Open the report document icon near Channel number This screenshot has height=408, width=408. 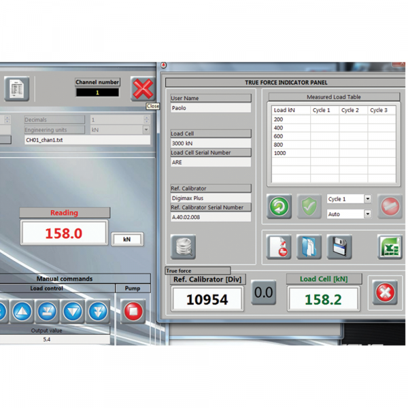click(16, 89)
